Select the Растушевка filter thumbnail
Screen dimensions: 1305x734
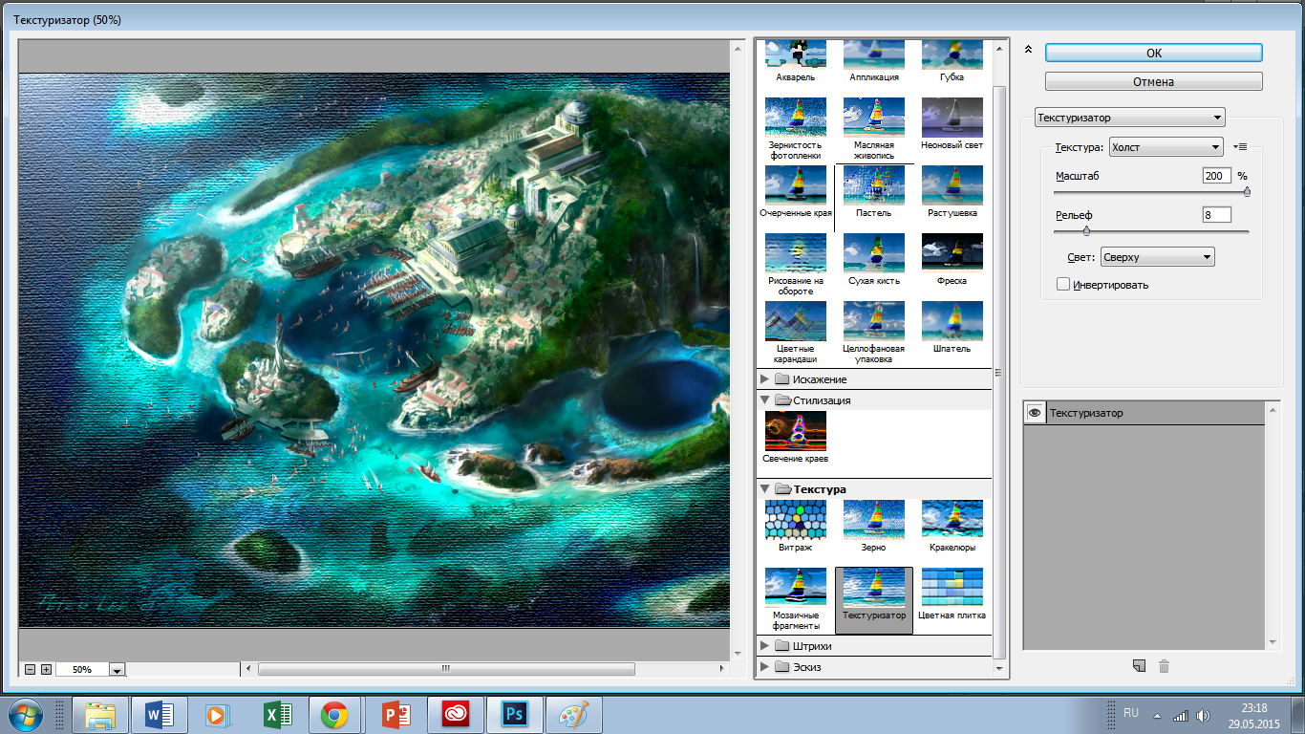952,185
